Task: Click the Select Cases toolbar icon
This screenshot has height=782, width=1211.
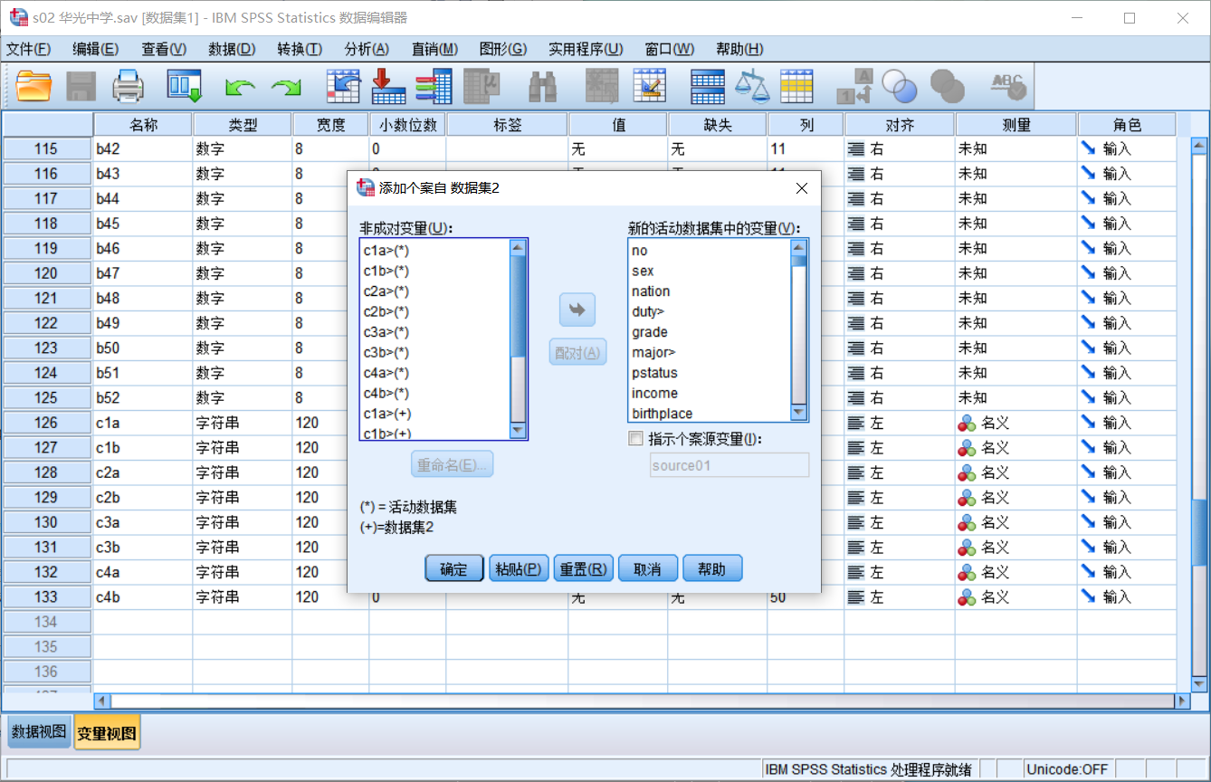Action: [796, 86]
